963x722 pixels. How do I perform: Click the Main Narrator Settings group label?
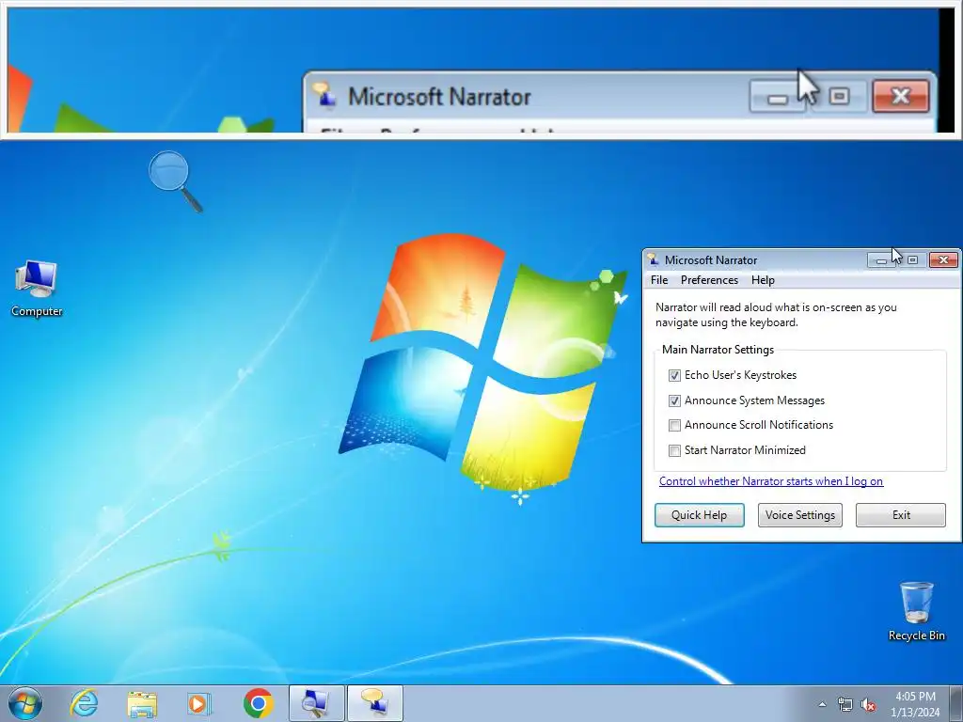tap(718, 350)
